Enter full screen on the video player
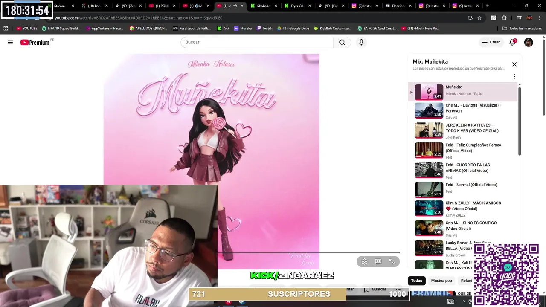Screen dimensions: 546x307 click(392, 261)
